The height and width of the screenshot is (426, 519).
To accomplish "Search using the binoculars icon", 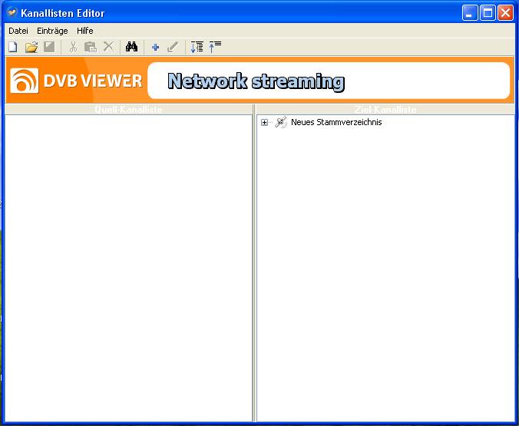I will 131,47.
